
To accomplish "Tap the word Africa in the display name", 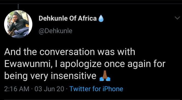I will [x=87, y=18].
